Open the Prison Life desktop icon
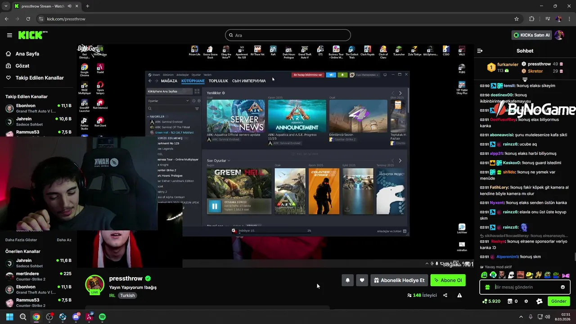The width and height of the screenshot is (576, 324). 194,51
